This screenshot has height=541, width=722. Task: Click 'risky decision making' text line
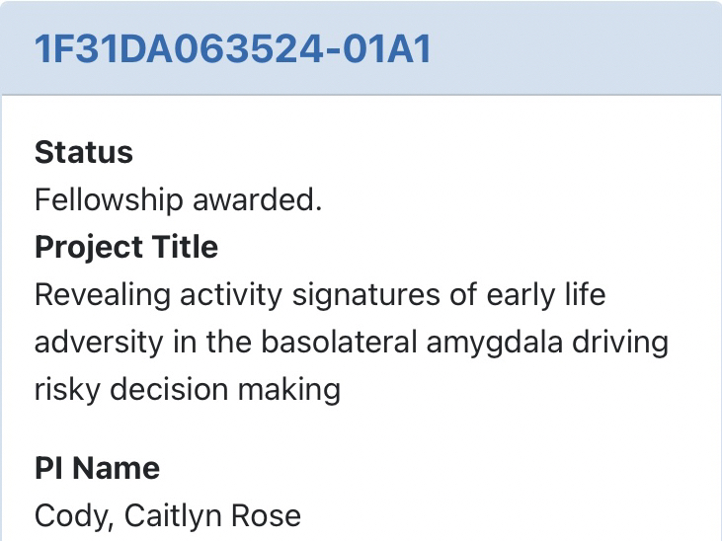click(187, 389)
